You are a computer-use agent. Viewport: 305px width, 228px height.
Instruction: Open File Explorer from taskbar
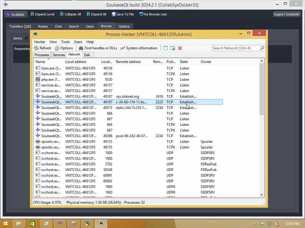point(19,224)
